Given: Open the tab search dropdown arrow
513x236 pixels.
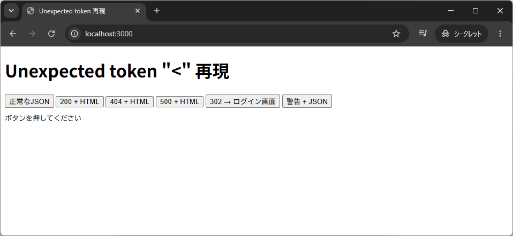Looking at the screenshot, I should (x=11, y=11).
